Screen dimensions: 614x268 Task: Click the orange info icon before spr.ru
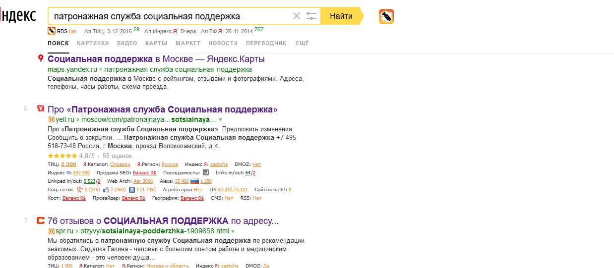tap(51, 231)
